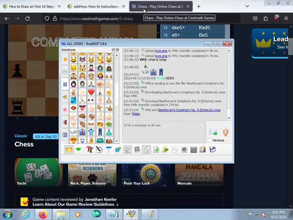Open Firefox list all tabs chevron
Image resolution: width=293 pixels, height=220 pixels.
247,6
